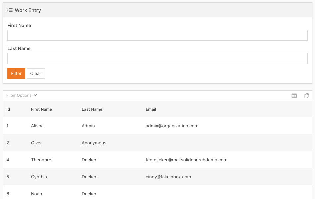Viewport: 315px width, 199px height.
Task: Select the Cynthia first name cell
Action: [39, 177]
